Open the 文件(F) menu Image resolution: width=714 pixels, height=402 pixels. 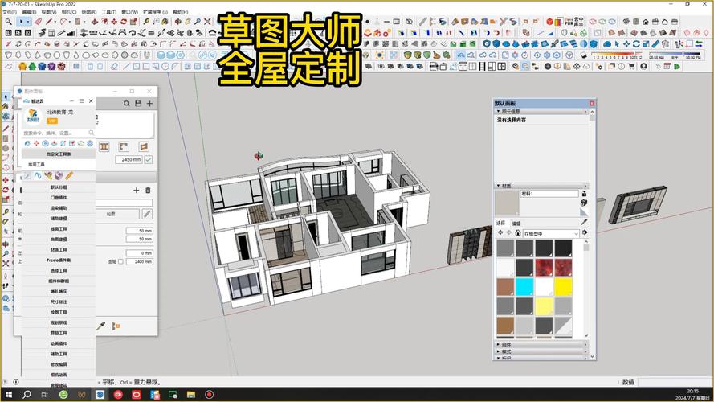[10, 12]
